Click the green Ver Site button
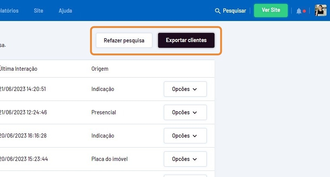This screenshot has width=330, height=177. [x=271, y=10]
